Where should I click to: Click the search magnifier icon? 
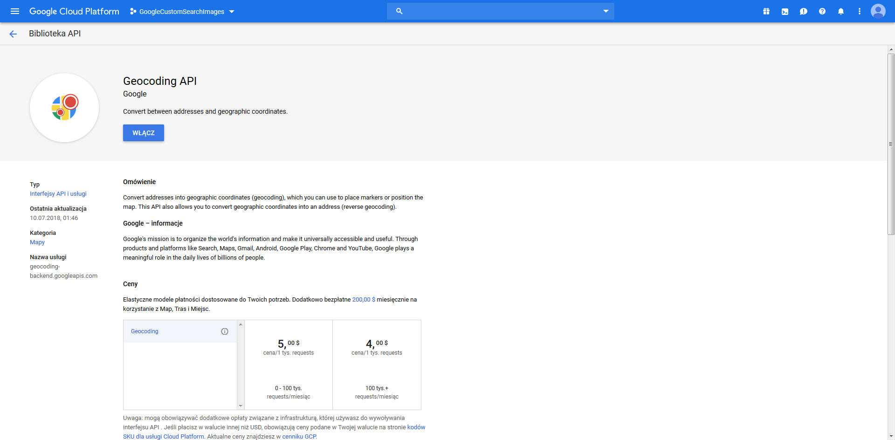tap(399, 11)
